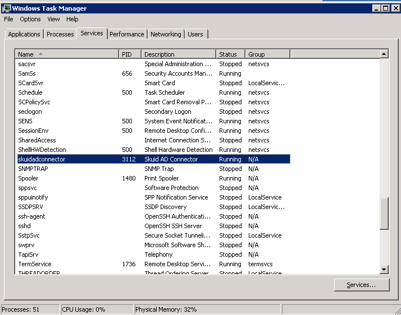Select the SharedAccess service row
The width and height of the screenshot is (401, 315).
(154, 140)
